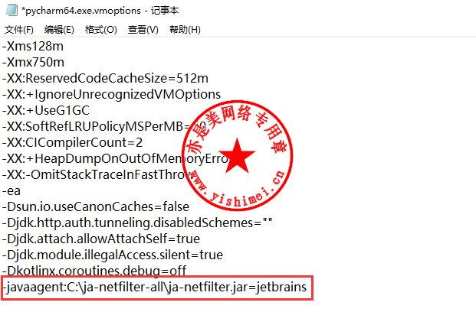Place cursor in the -Xms128m line

click(33, 47)
